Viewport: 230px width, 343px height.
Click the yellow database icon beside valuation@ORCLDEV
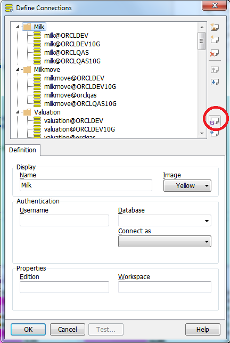click(x=37, y=121)
